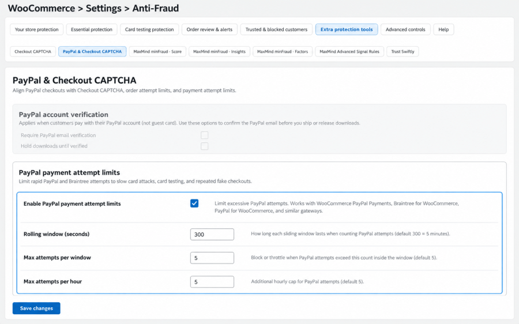
Task: Switch to Checkout CAPTCHA sub-tab
Action: [33, 52]
